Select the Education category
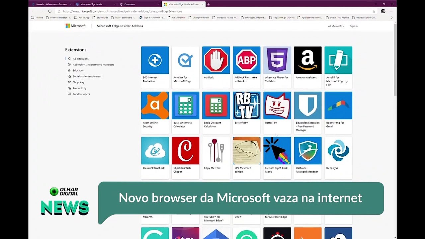The width and height of the screenshot is (425, 239). click(76, 70)
